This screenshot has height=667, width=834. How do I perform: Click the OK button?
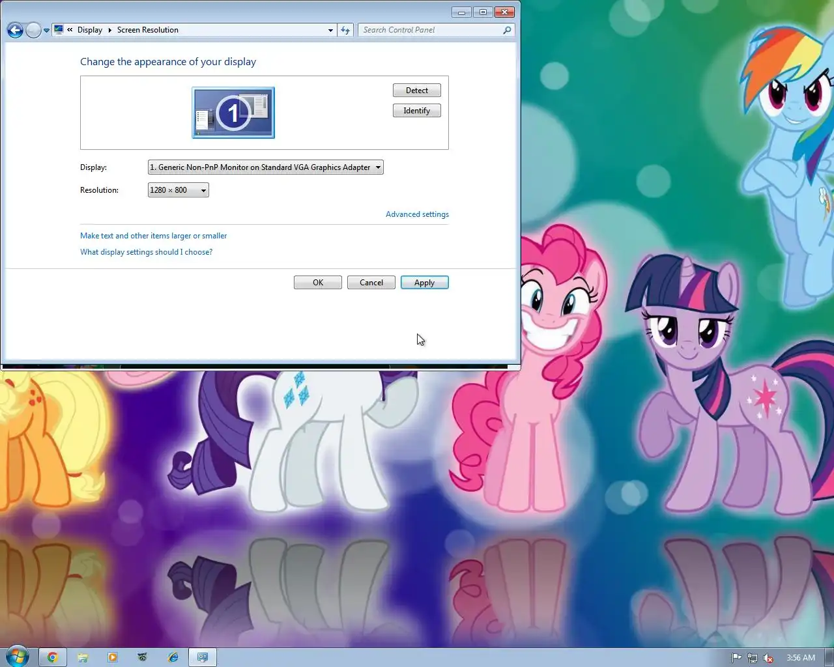click(x=318, y=283)
